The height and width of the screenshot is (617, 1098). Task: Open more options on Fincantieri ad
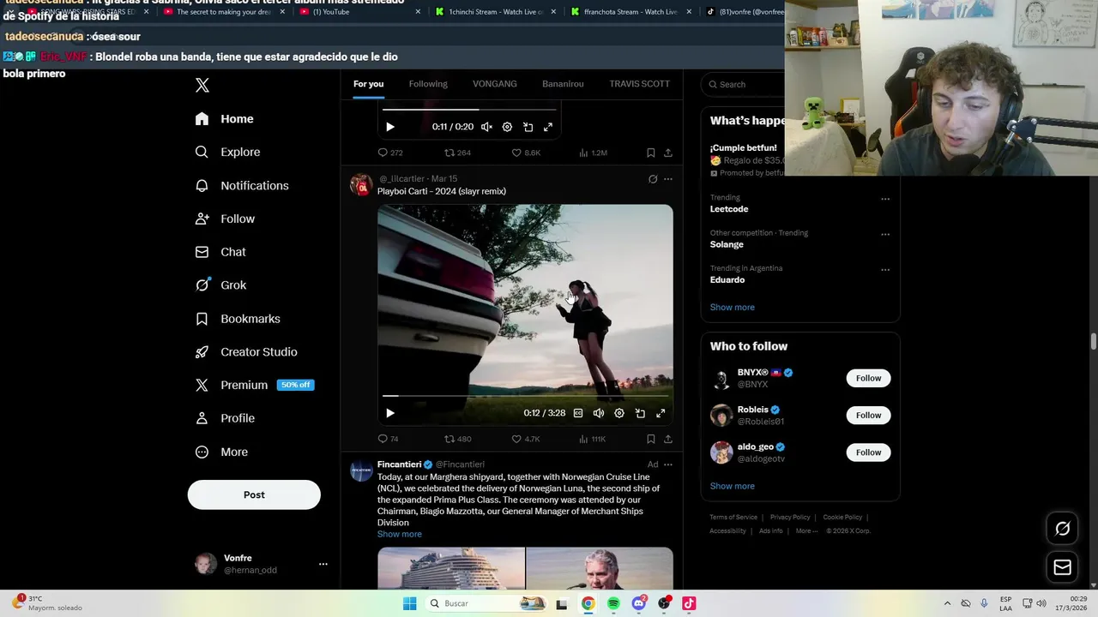pos(668,464)
